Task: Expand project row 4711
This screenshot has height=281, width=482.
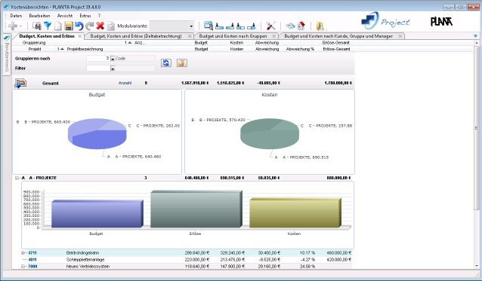Action: pos(23,253)
